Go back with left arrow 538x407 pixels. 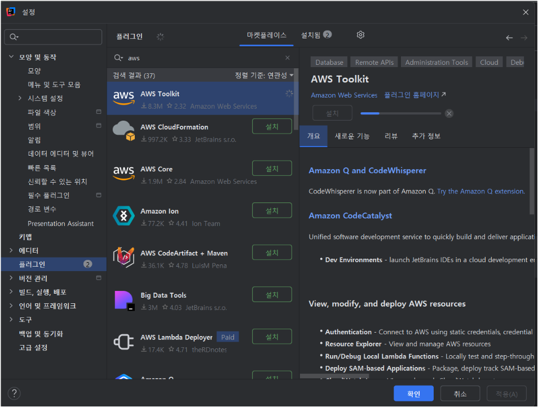coord(509,38)
